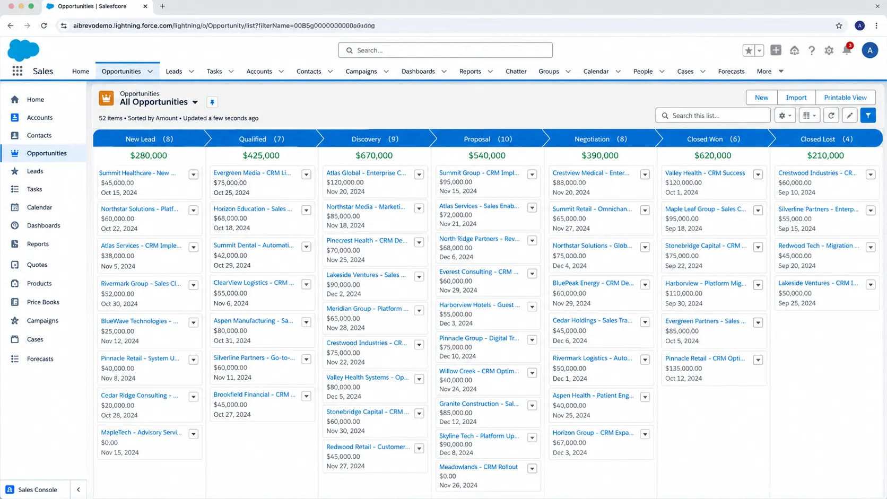Reload the page in the browser
This screenshot has height=499, width=887.
point(44,25)
